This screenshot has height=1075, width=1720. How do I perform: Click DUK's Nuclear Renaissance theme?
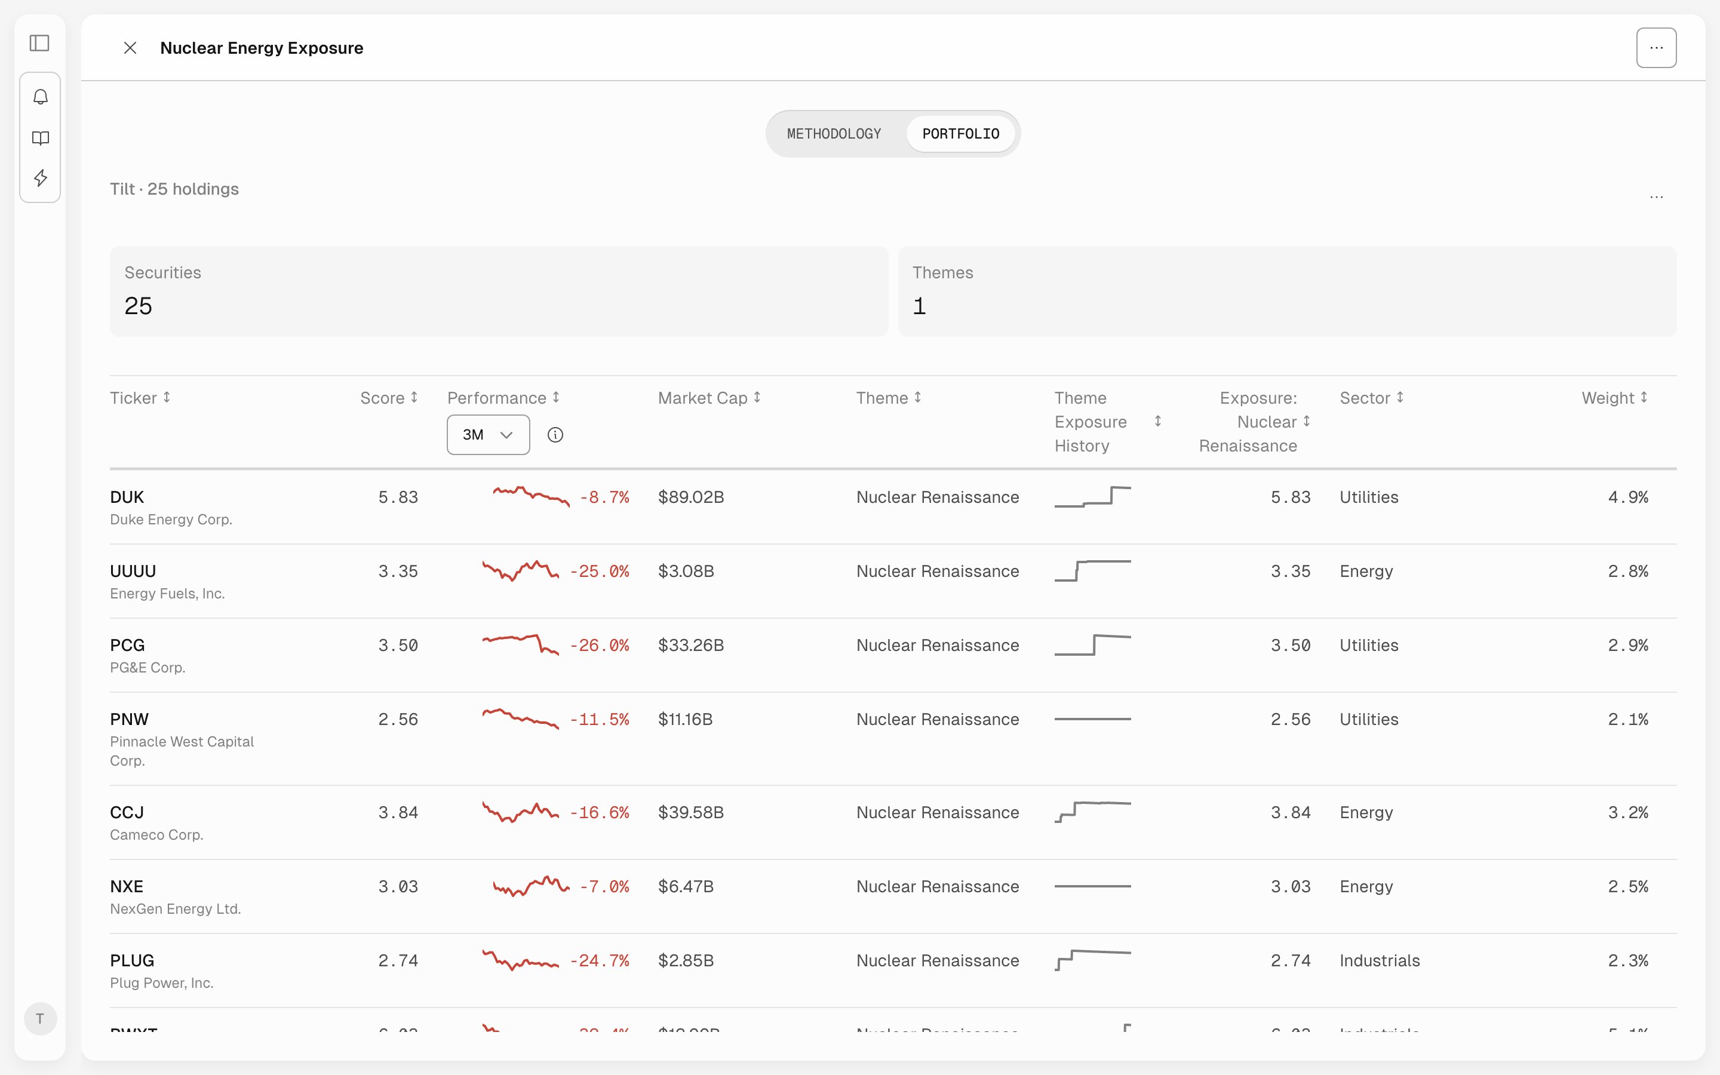[x=938, y=497]
